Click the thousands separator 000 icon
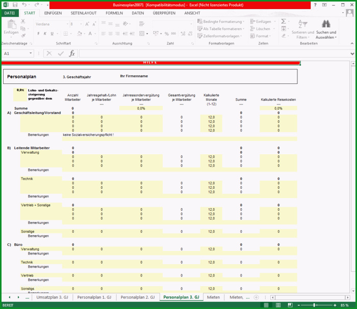Image resolution: width=357 pixels, height=309 pixels. [x=173, y=34]
